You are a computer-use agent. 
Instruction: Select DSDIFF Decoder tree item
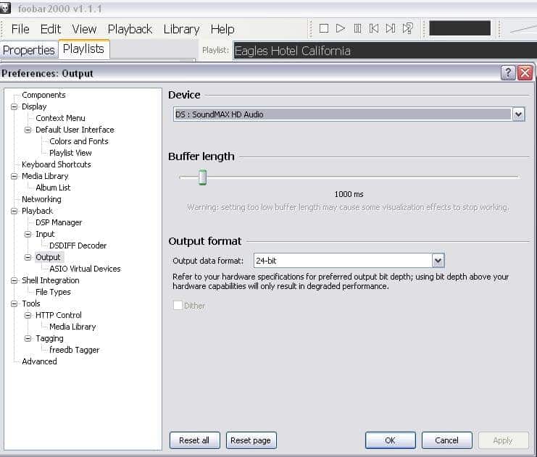[x=78, y=246]
